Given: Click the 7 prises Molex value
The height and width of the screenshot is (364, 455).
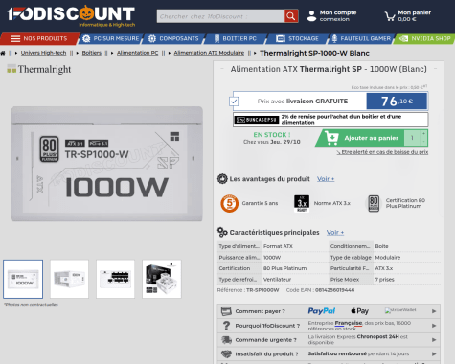Looking at the screenshot, I should coord(384,280).
